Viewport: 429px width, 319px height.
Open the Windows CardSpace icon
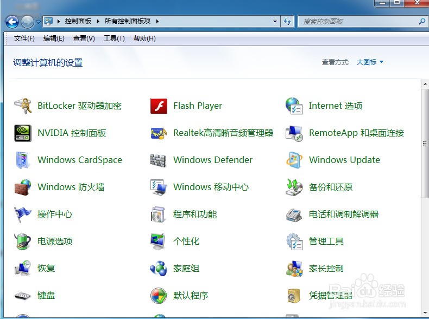coord(23,160)
